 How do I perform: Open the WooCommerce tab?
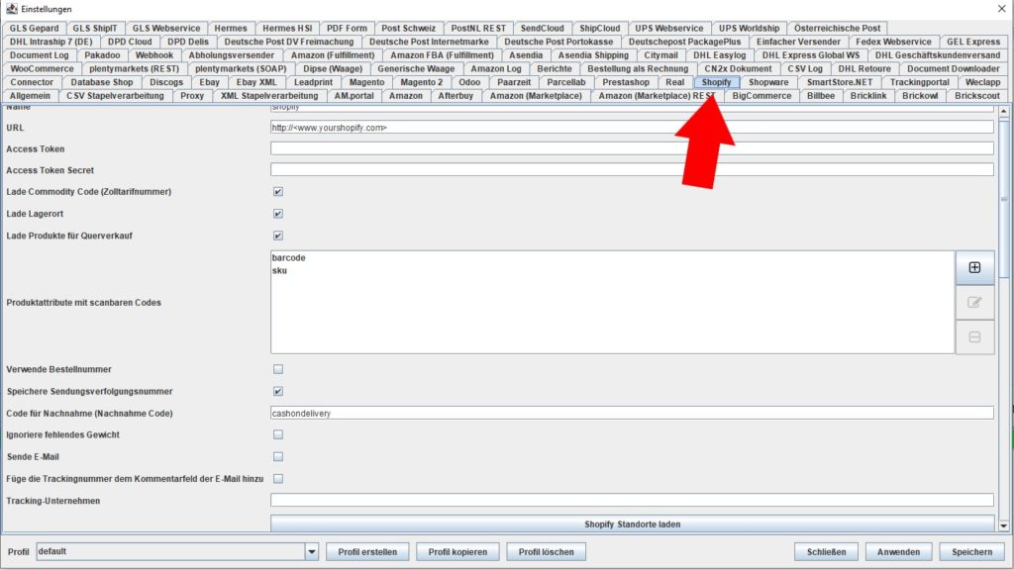click(x=42, y=68)
